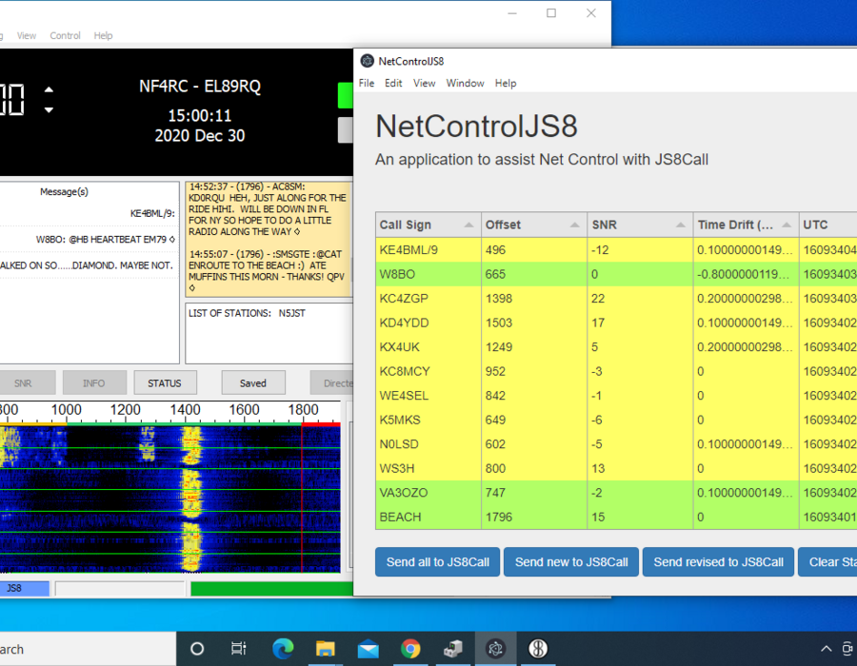Open the NetControlJS8 Window menu
The height and width of the screenshot is (666, 857).
point(465,83)
